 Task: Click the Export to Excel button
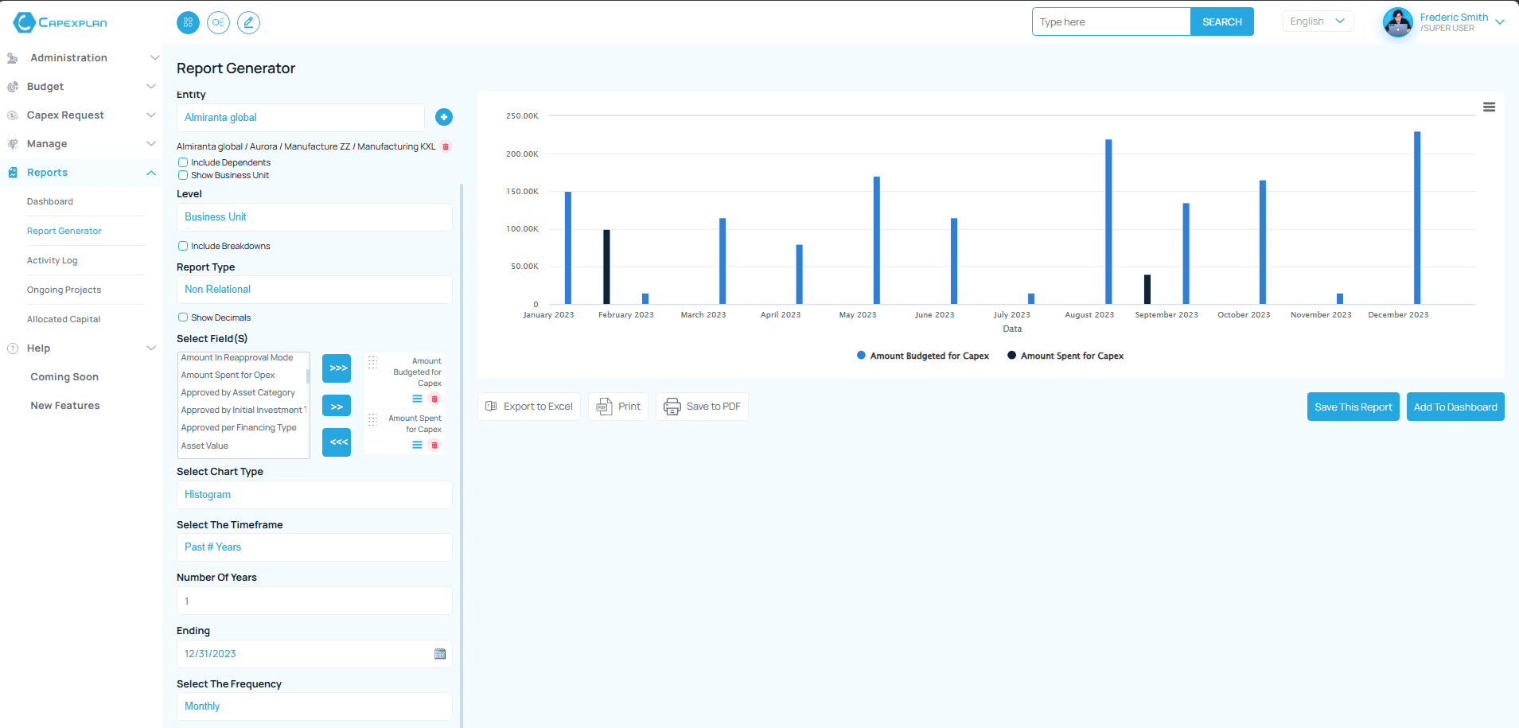pos(529,407)
